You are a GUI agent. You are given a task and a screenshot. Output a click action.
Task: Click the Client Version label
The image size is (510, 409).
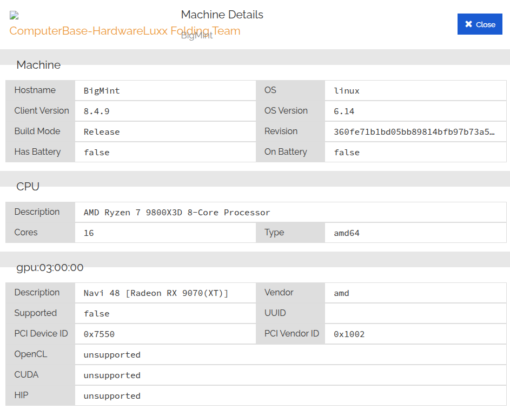click(42, 110)
